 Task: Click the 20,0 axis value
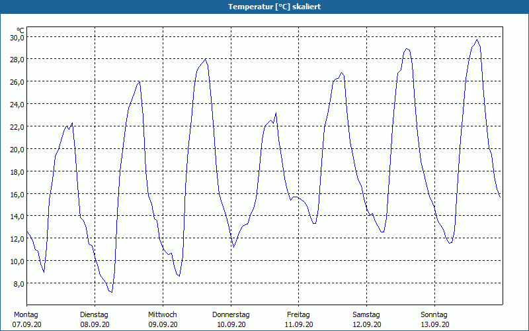click(x=17, y=150)
